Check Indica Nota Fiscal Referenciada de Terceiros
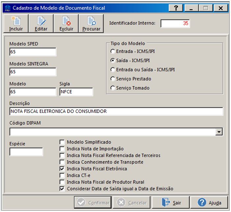This screenshot has height=212, width=231. 62,155
